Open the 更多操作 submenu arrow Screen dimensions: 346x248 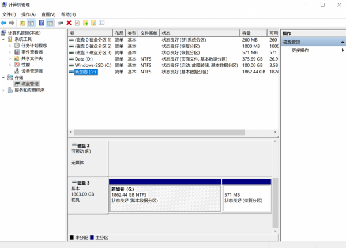(x=343, y=50)
